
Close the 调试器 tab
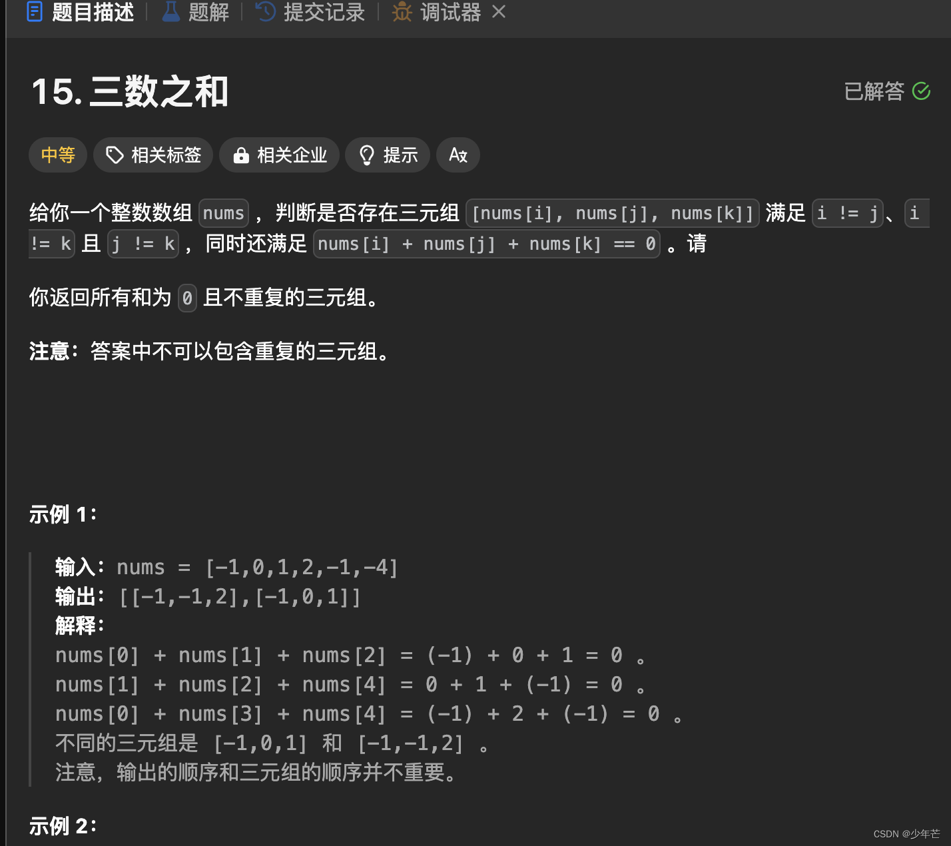(x=499, y=12)
